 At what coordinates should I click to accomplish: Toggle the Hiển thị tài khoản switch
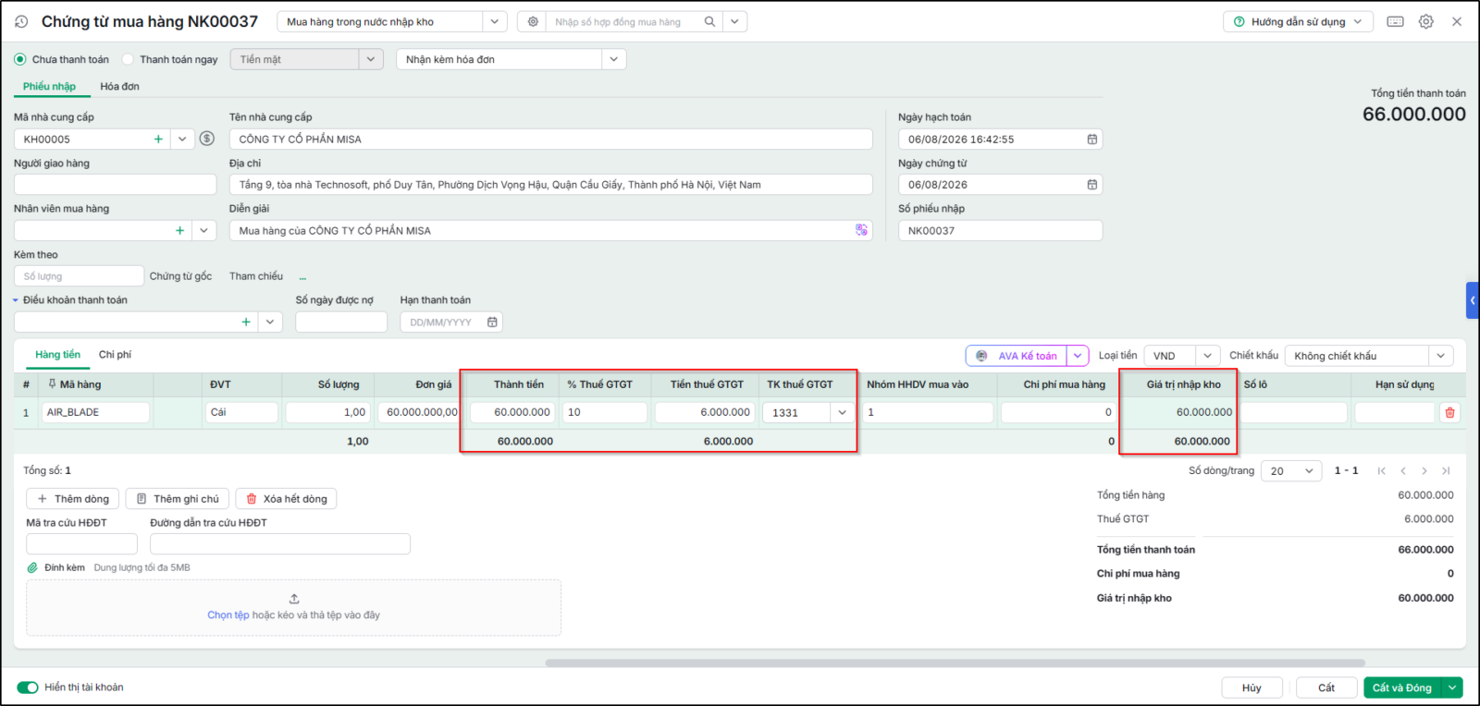[x=28, y=688]
